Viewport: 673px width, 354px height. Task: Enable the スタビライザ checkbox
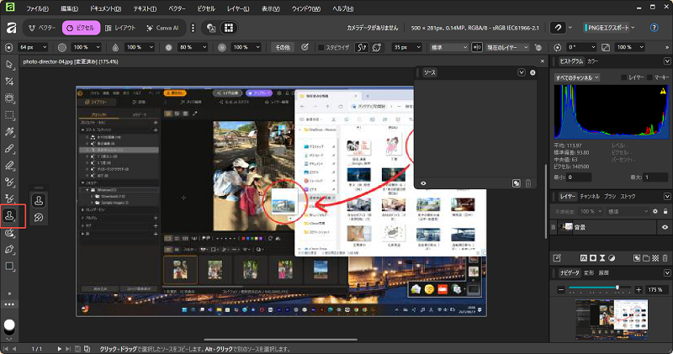[x=321, y=47]
